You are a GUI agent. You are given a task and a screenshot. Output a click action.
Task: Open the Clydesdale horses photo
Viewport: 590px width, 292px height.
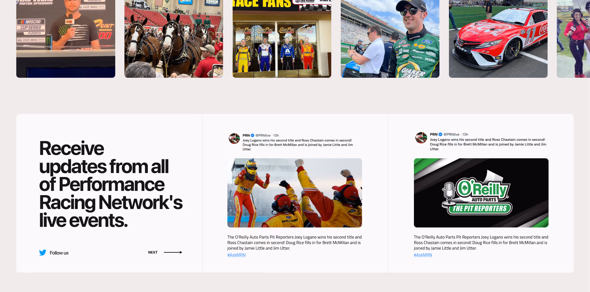point(174,39)
